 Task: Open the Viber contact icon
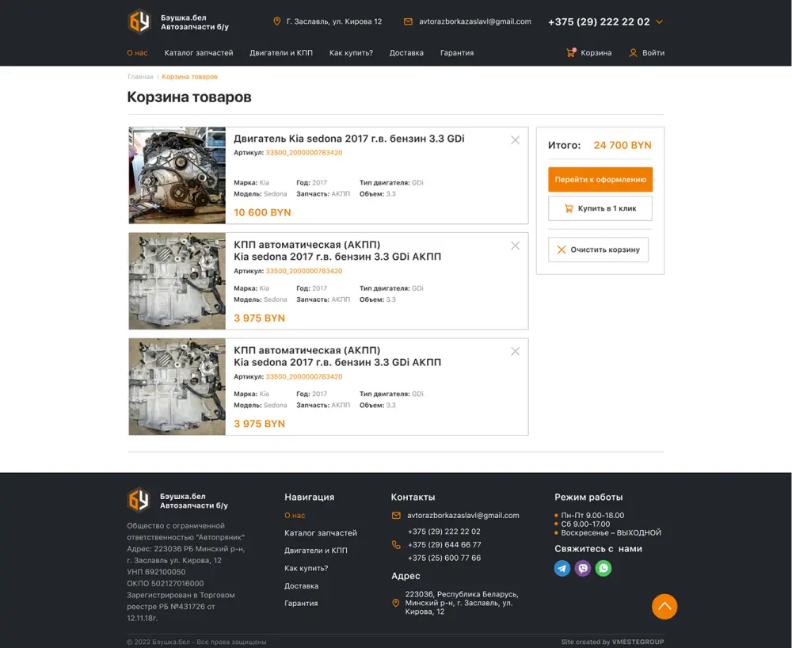pyautogui.click(x=583, y=568)
